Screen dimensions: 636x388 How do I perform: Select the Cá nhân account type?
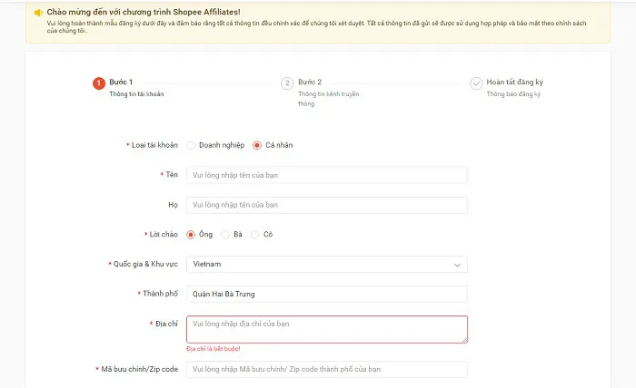pyautogui.click(x=257, y=145)
